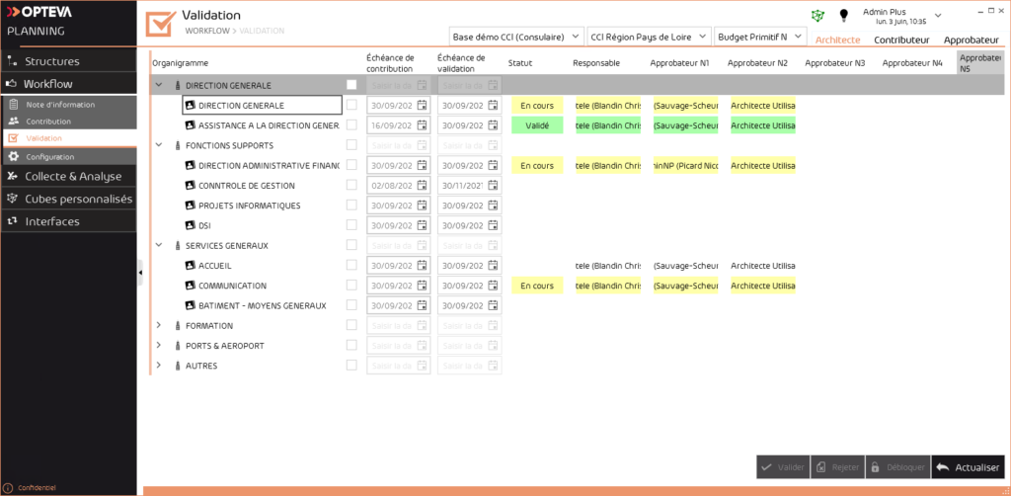Click BATIMENT - MOYENS GENERAUX contribution date field
The width and height of the screenshot is (1011, 496).
click(x=391, y=305)
